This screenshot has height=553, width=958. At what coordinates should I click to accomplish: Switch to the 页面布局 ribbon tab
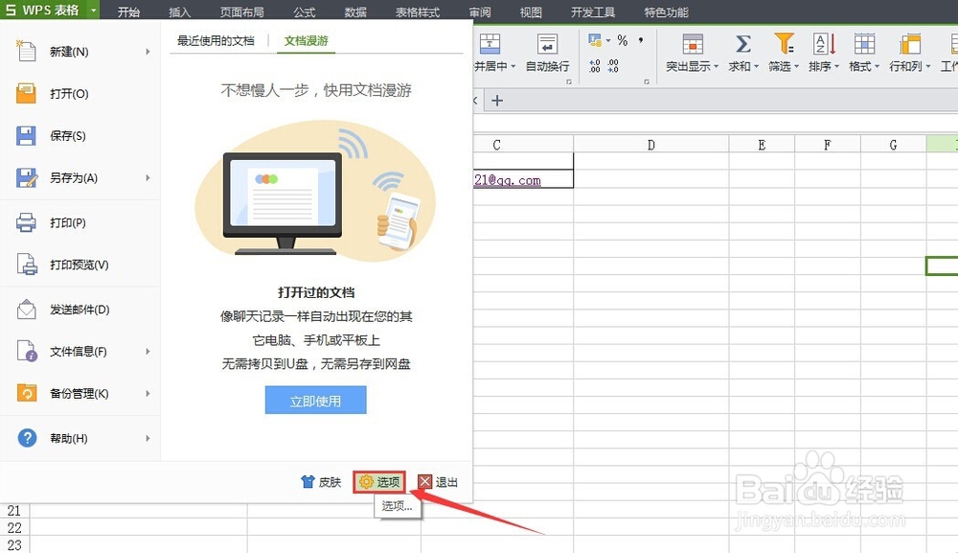(x=242, y=12)
